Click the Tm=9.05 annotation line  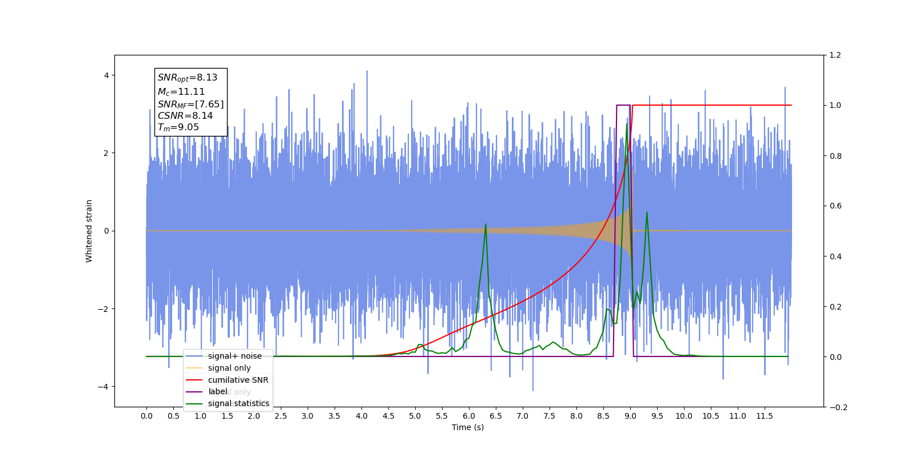click(178, 127)
